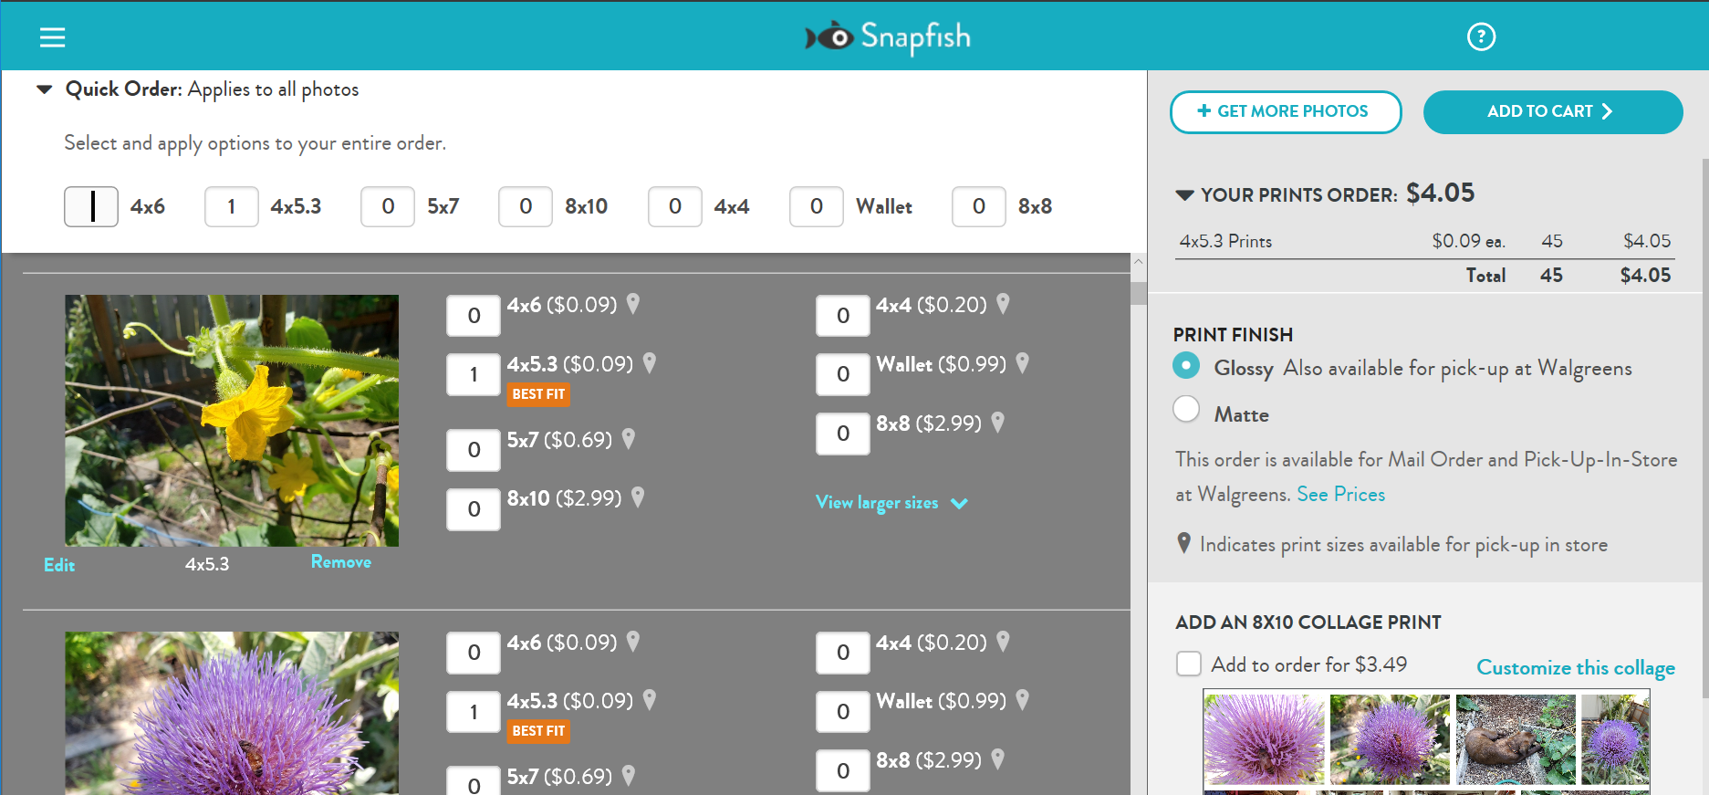1709x795 pixels.
Task: Click first photo 4x5.3 quantity box
Action: [474, 374]
